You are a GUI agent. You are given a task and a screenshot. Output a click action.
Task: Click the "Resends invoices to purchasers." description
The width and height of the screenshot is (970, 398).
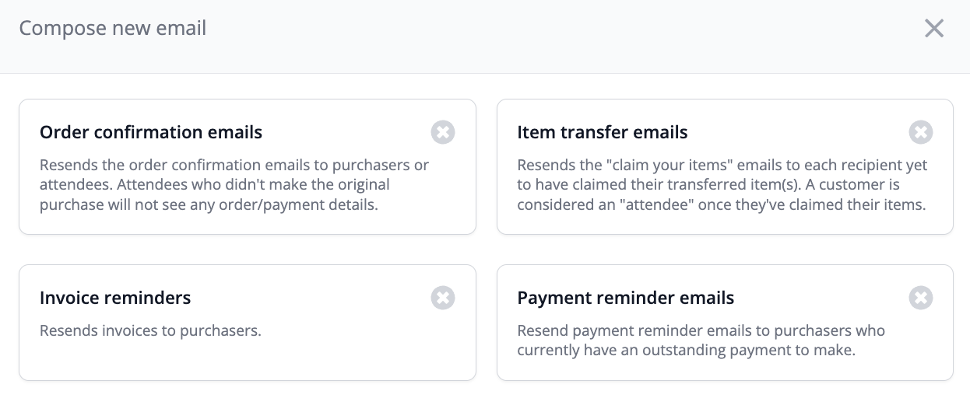(x=150, y=330)
